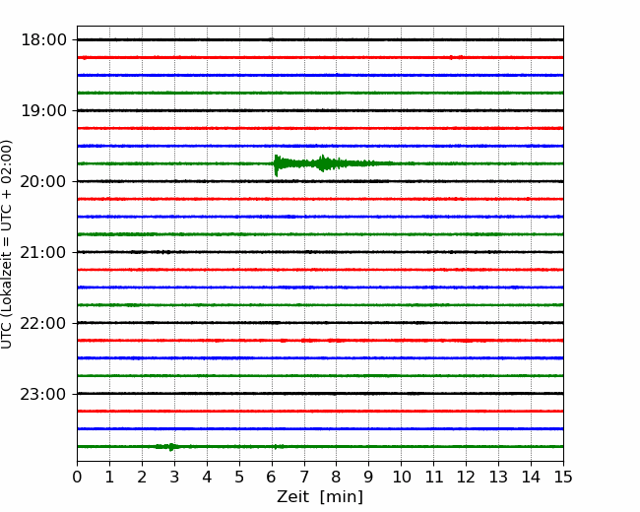Click the large seismic event on the 19:45 trace
640x512 pixels.
pos(280,163)
